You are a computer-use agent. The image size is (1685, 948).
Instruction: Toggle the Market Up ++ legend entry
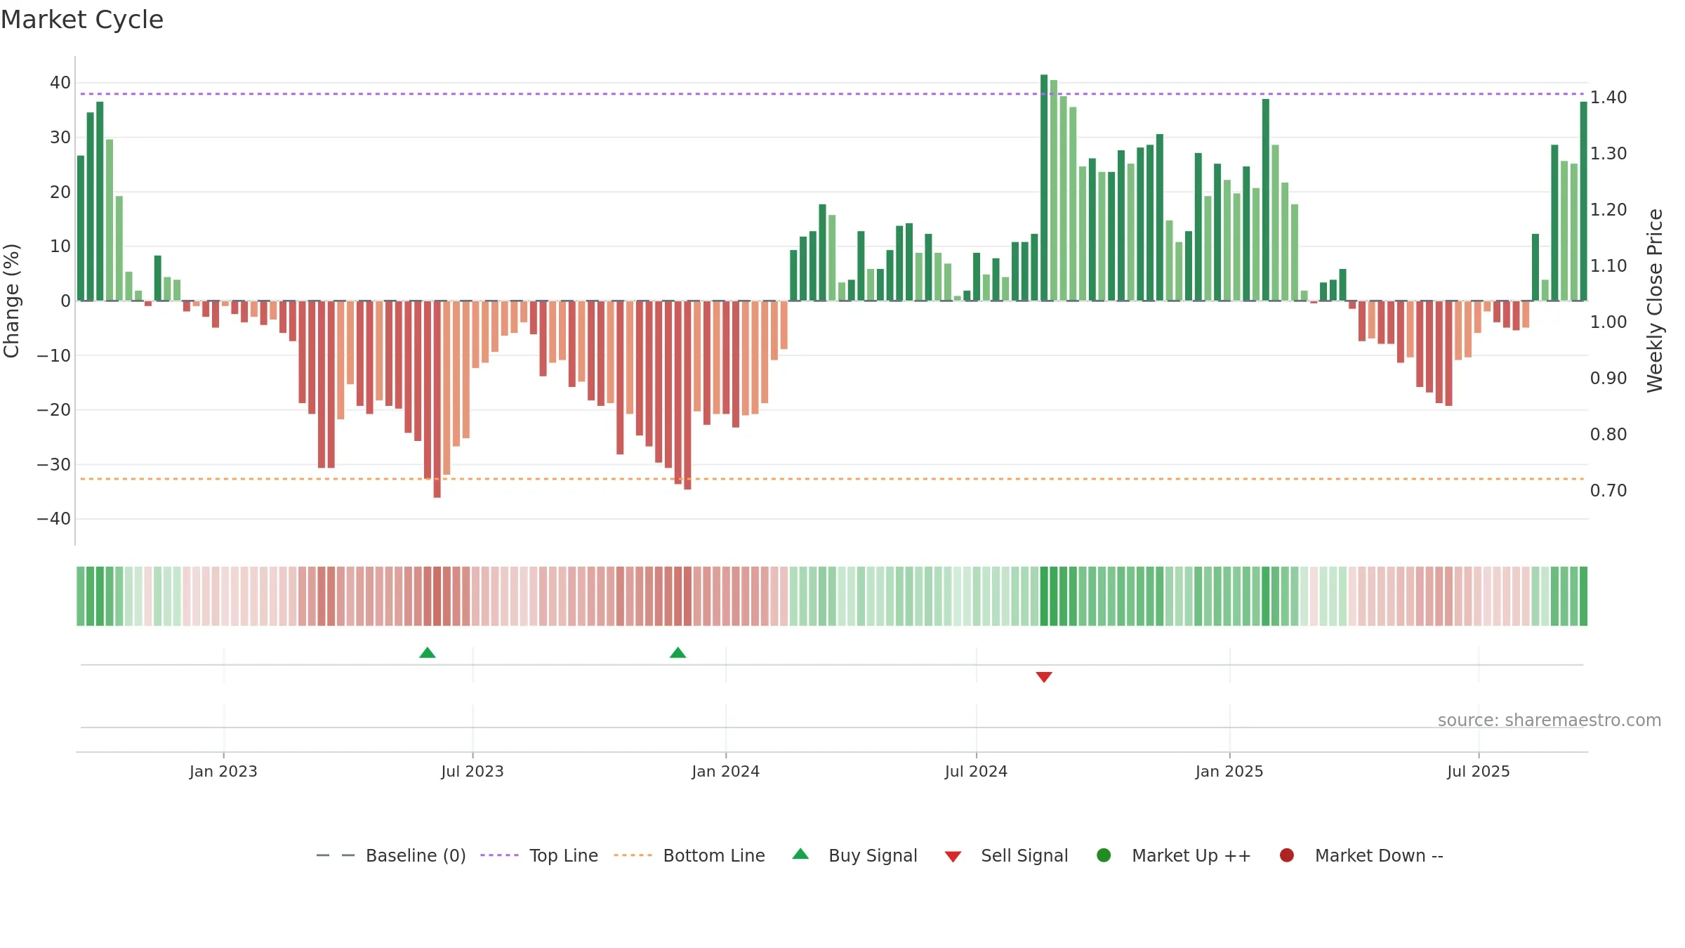[1173, 855]
